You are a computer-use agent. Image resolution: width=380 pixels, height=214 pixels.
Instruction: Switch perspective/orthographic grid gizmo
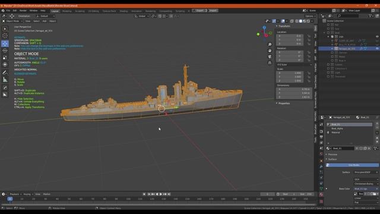click(270, 62)
